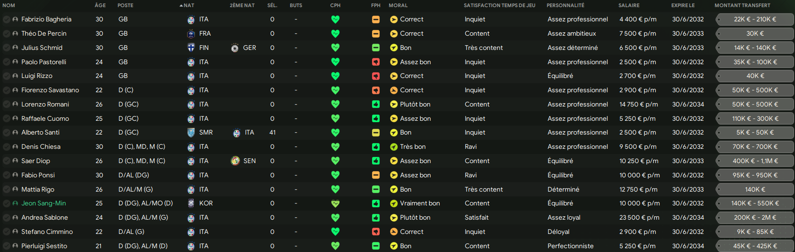This screenshot has height=252, width=795.
Task: Toggle the NAT column sort arrow
Action: click(x=181, y=6)
